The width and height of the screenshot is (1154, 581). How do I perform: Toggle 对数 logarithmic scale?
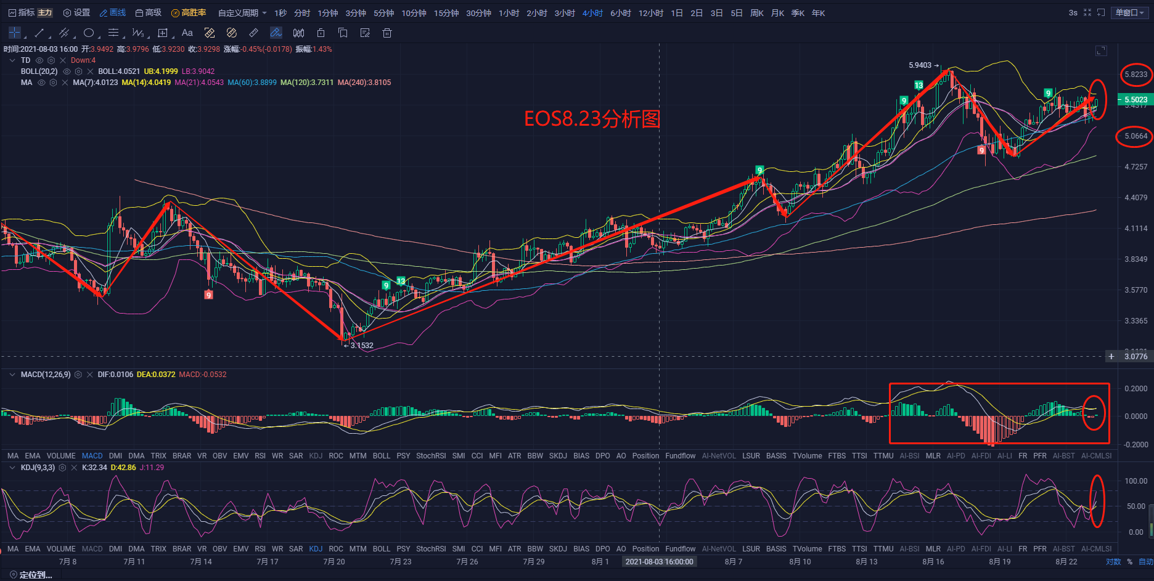[1113, 562]
